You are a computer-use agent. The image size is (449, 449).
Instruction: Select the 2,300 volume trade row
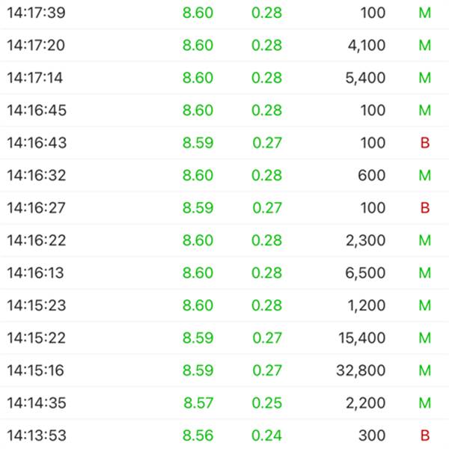[x=224, y=241]
